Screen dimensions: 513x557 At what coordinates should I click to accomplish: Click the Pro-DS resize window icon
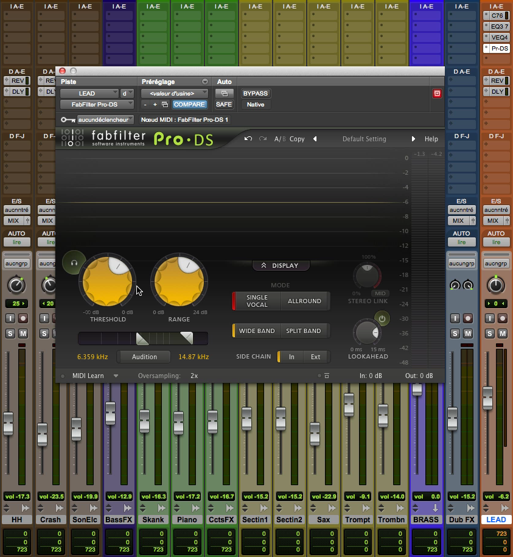coord(327,376)
